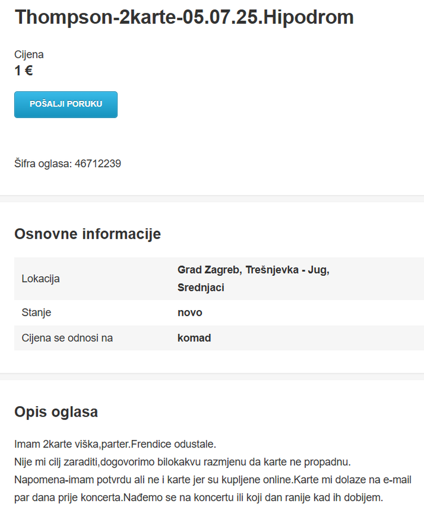This screenshot has width=424, height=507.
Task: Select location value Grad Zagreb, Trešnjevka - Jug, Srednjaci
Action: point(253,278)
